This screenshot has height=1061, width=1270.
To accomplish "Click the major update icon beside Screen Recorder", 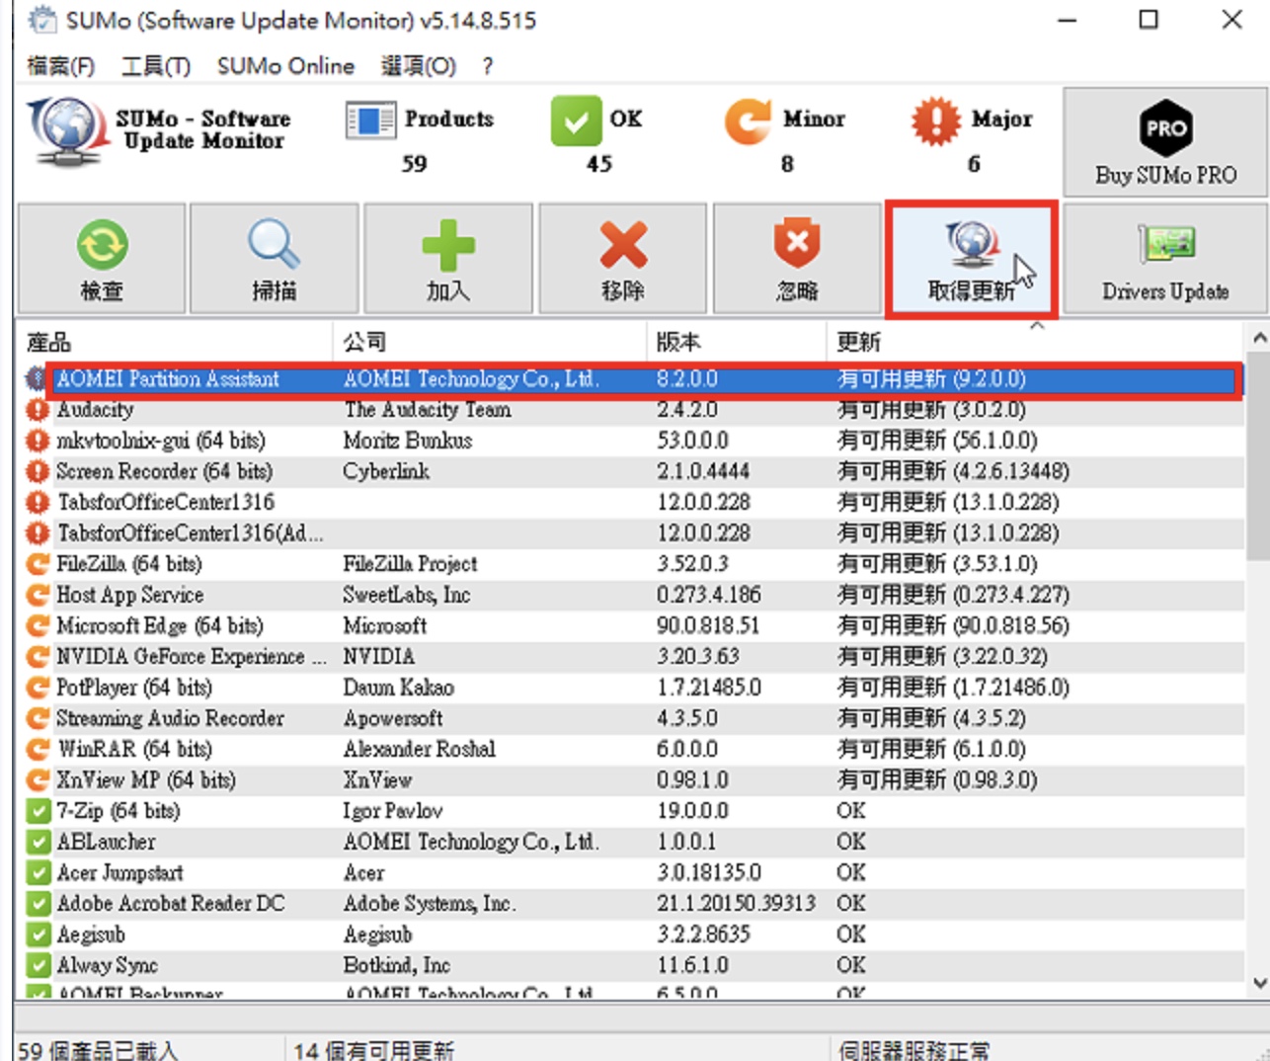I will [x=38, y=471].
